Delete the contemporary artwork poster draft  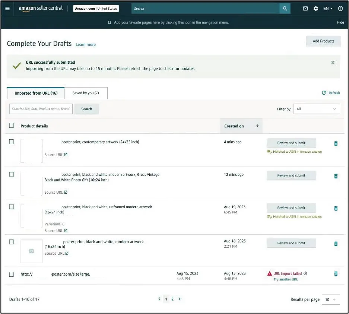[x=336, y=143]
